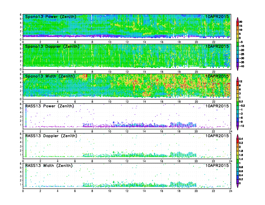265x205 pixels.
Task: Click the hour 8 tick under Spano13 Doppler panel
Action: coord(92,72)
